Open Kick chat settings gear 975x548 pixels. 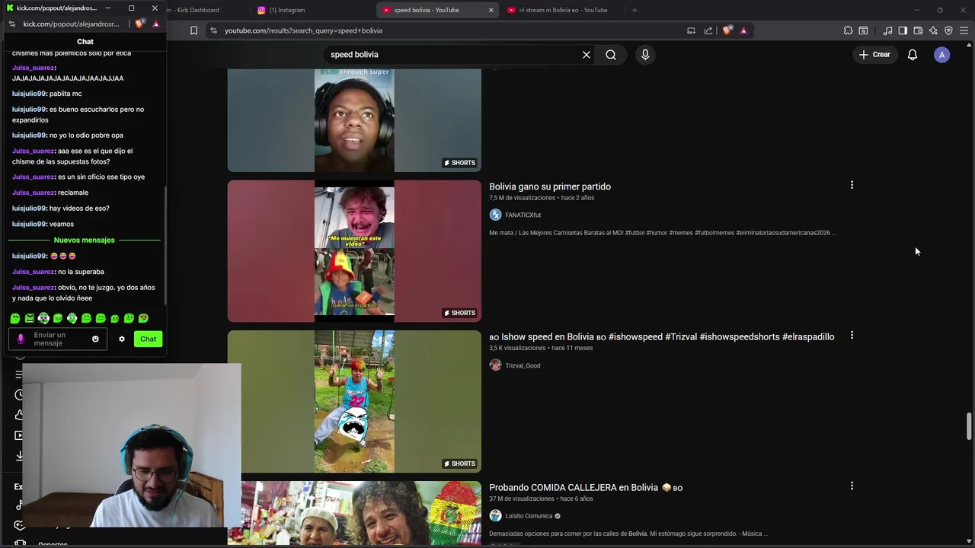click(121, 339)
